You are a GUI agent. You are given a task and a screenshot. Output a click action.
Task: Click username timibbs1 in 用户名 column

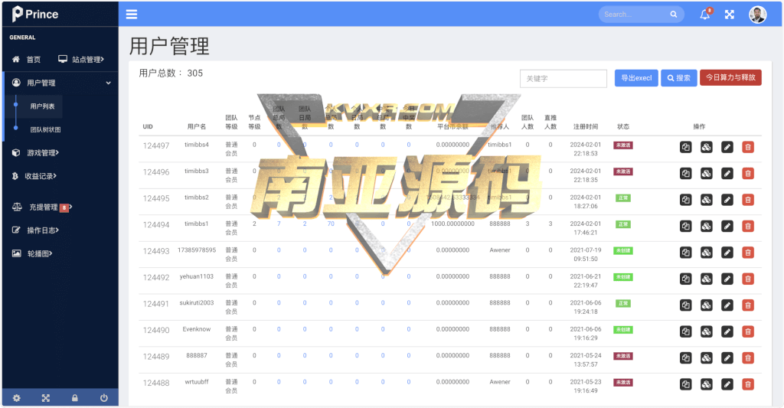(x=197, y=224)
